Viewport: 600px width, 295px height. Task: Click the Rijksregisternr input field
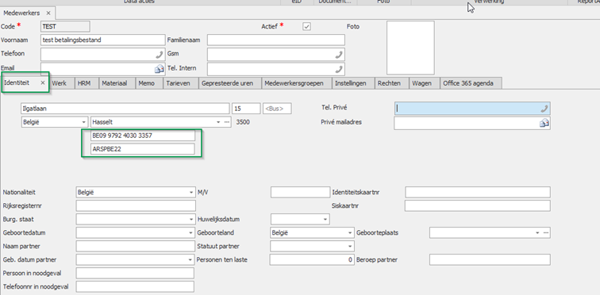pos(136,205)
